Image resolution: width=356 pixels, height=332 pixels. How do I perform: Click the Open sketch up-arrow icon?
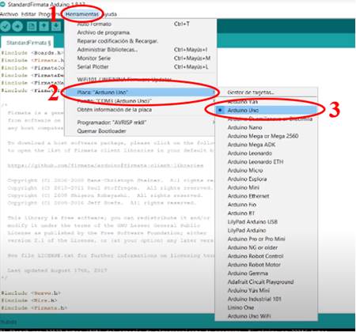pos(44,26)
